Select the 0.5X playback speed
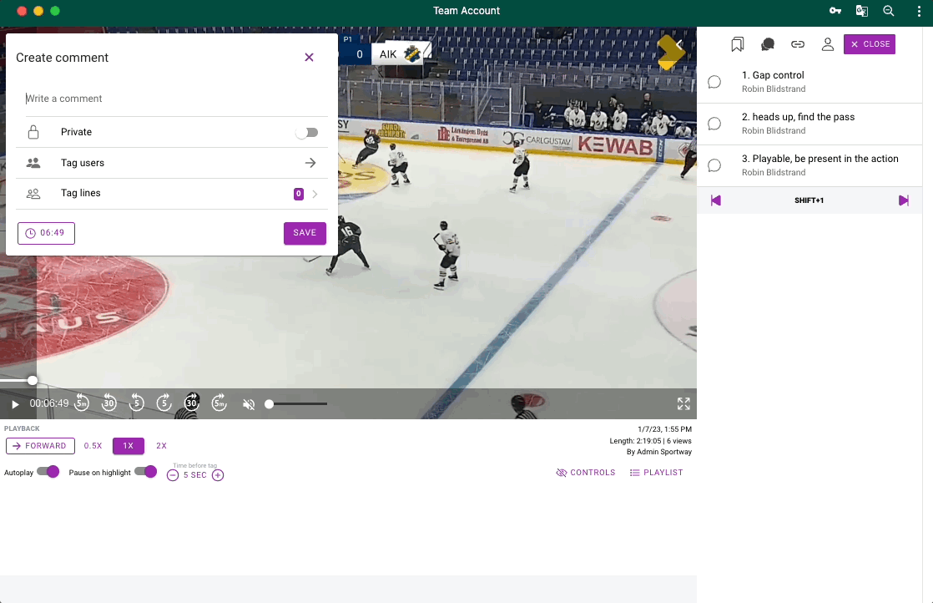933x603 pixels. [93, 446]
